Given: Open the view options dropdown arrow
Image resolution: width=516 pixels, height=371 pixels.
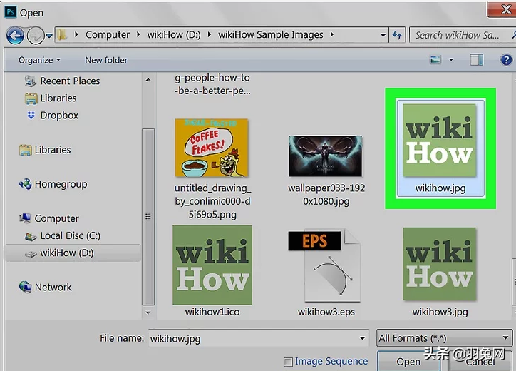Looking at the screenshot, I should [x=451, y=60].
